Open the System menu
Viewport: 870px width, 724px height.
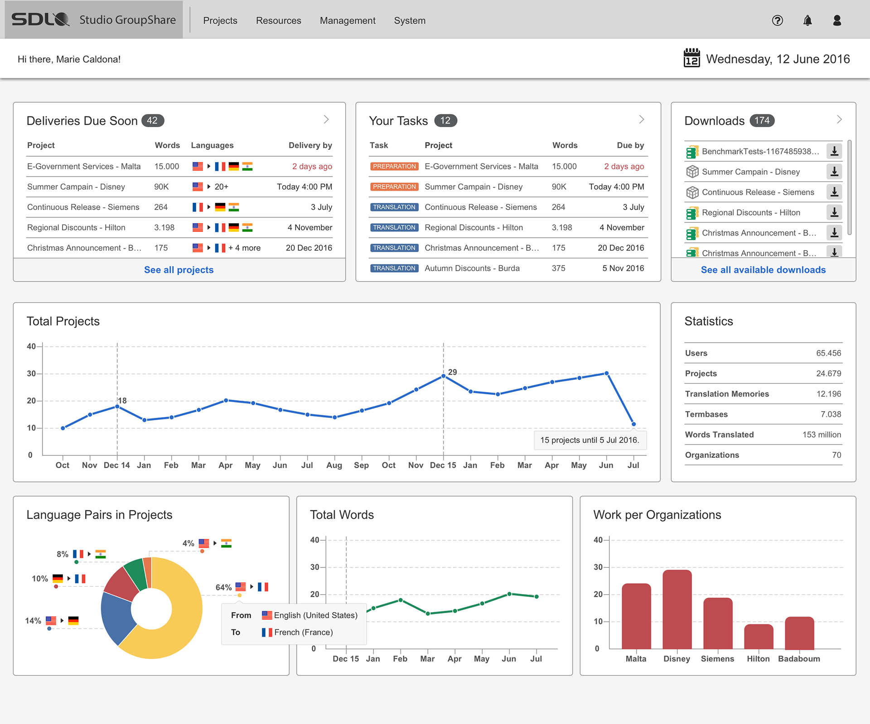[410, 20]
